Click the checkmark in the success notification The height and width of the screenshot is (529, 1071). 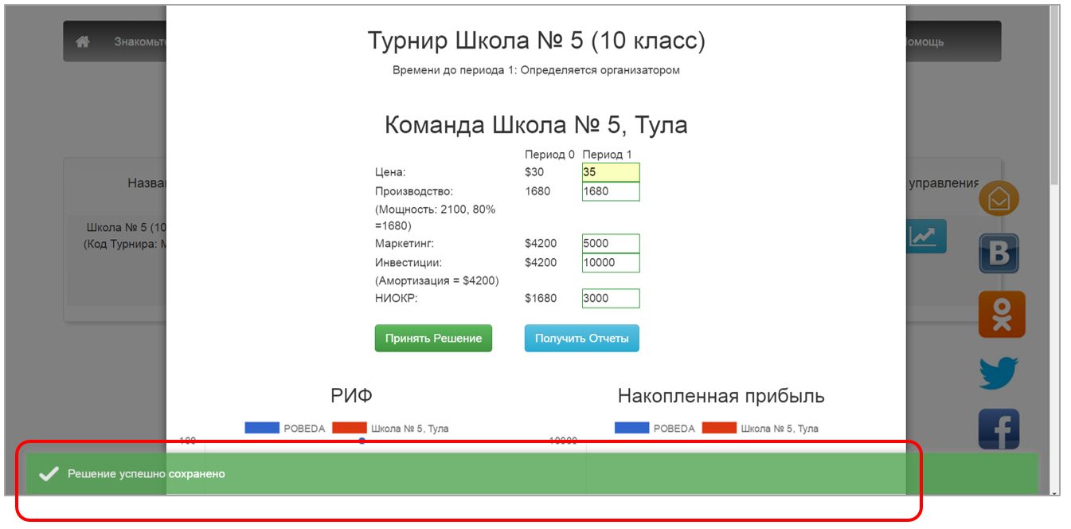click(49, 474)
